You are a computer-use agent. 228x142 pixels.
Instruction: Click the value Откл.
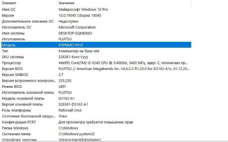click(63, 116)
